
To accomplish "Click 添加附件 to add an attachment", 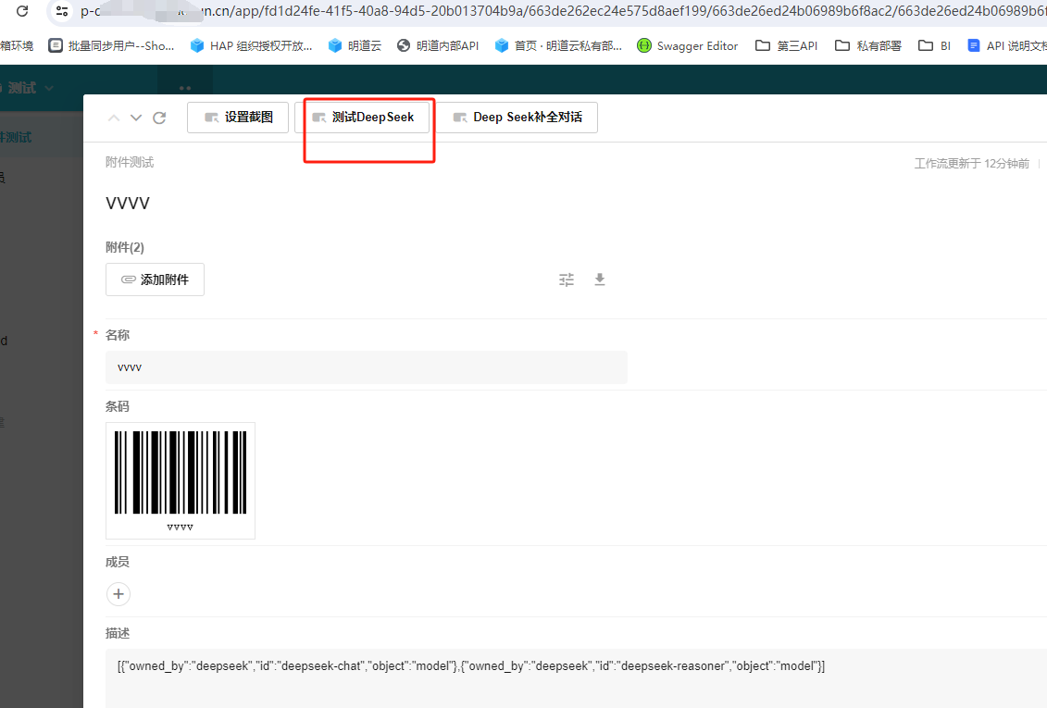I will click(155, 279).
